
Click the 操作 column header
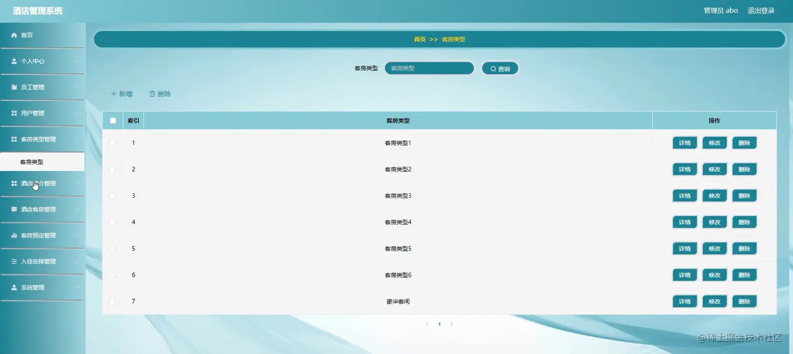pyautogui.click(x=714, y=120)
